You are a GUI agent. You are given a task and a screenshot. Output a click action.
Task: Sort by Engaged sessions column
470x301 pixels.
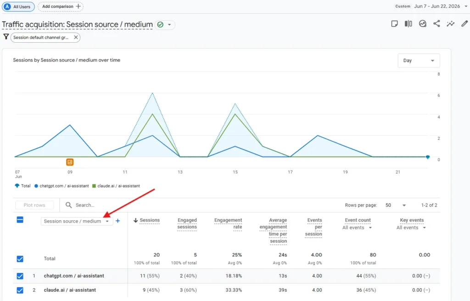coord(187,223)
